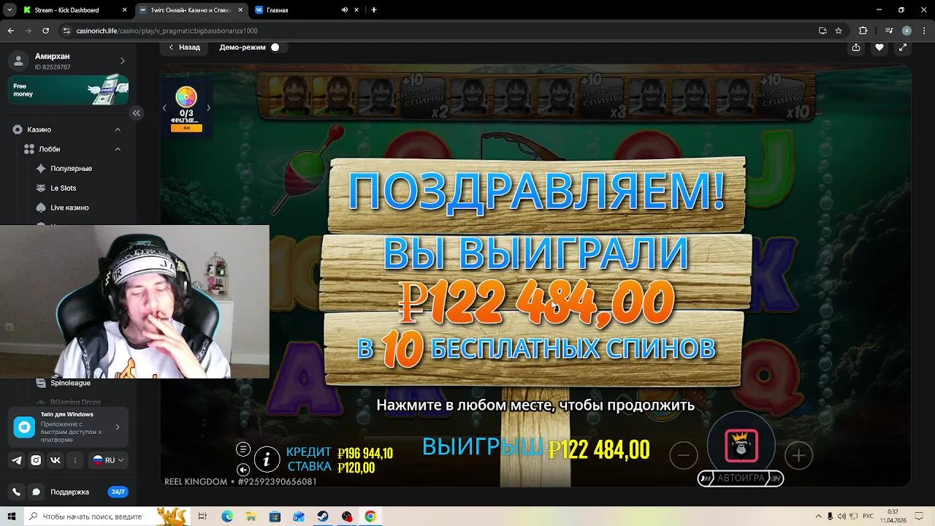The height and width of the screenshot is (526, 935).
Task: Open the volume control in system tray
Action: [843, 517]
